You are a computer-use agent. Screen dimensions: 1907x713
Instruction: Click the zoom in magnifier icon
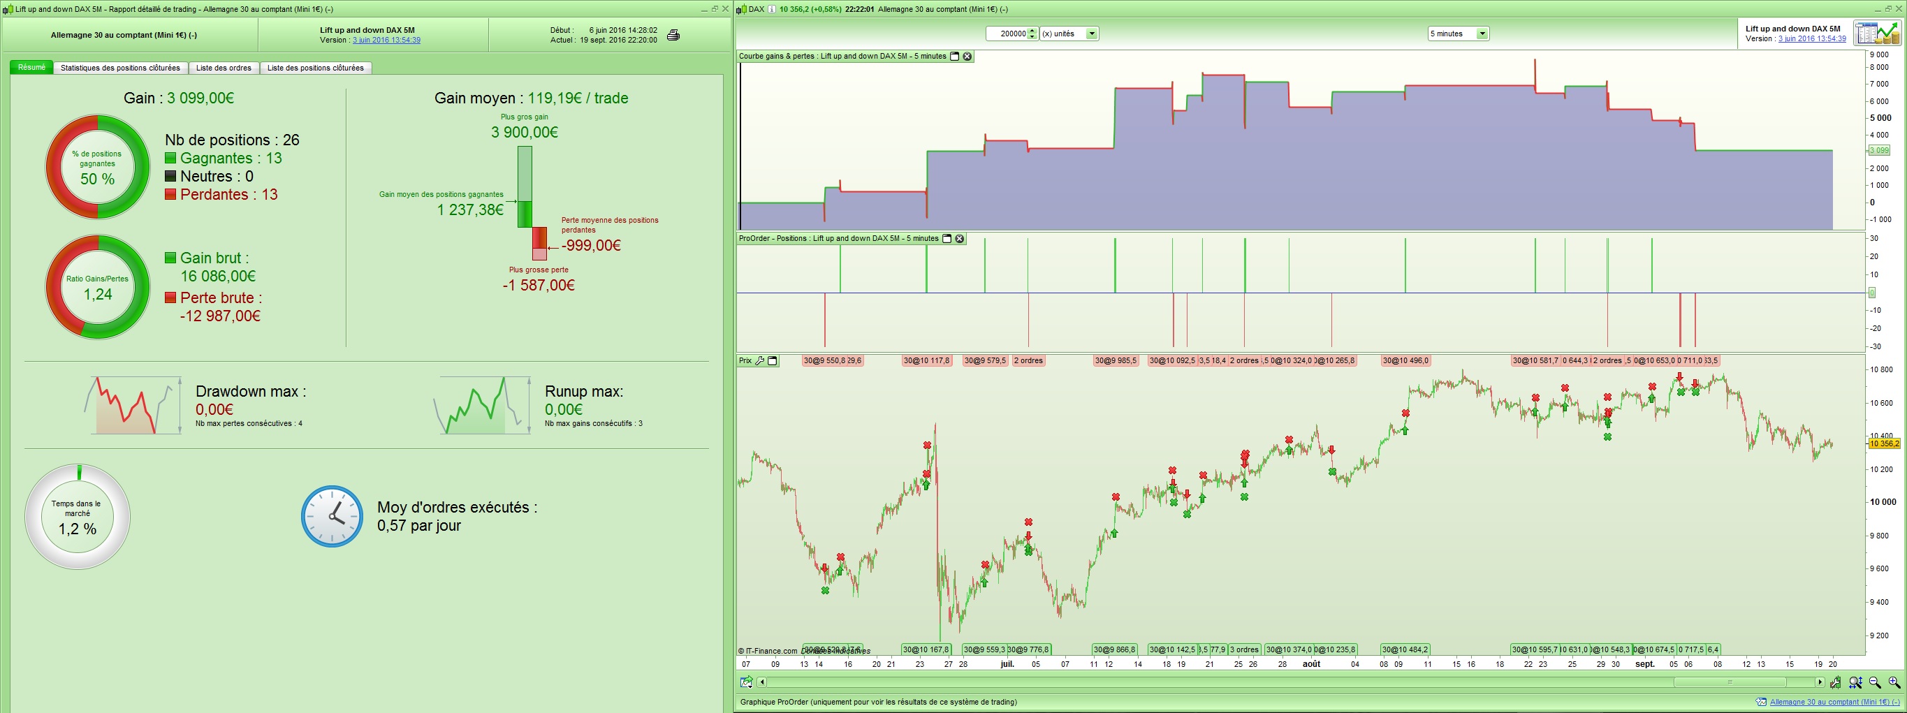point(1894,683)
